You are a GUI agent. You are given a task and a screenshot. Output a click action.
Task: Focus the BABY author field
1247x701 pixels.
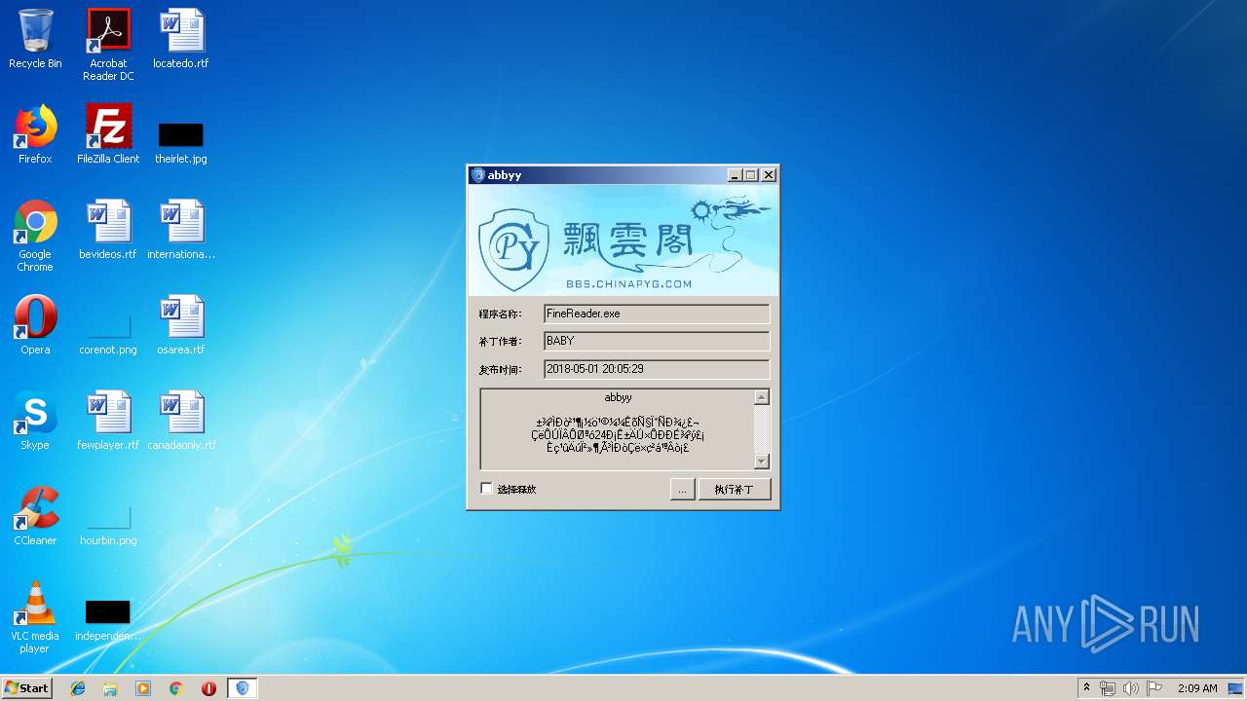[657, 341]
